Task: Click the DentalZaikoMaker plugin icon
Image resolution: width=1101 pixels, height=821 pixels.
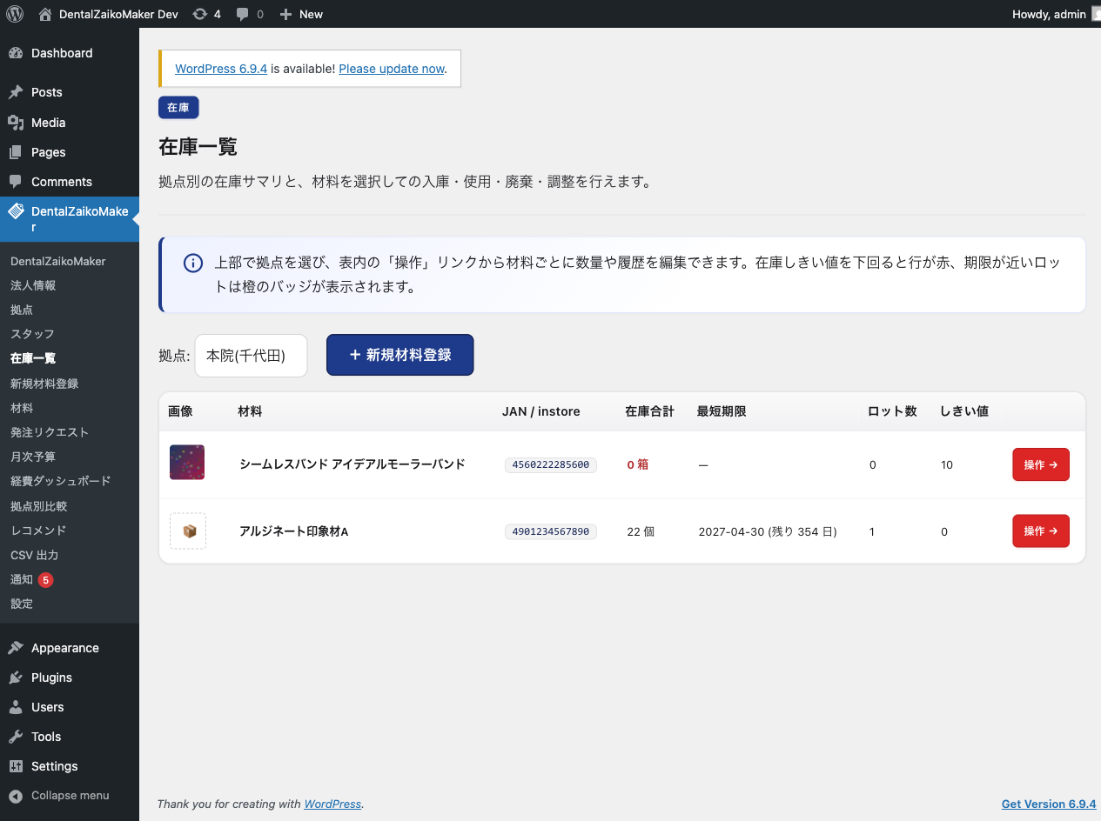Action: pyautogui.click(x=16, y=211)
